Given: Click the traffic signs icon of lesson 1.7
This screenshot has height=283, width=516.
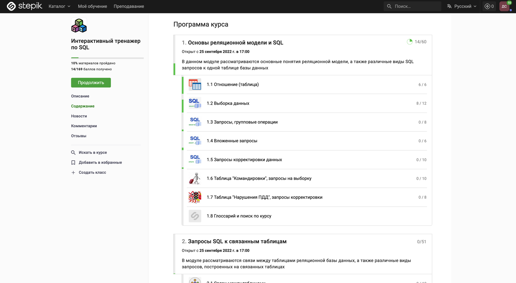Looking at the screenshot, I should tap(195, 197).
